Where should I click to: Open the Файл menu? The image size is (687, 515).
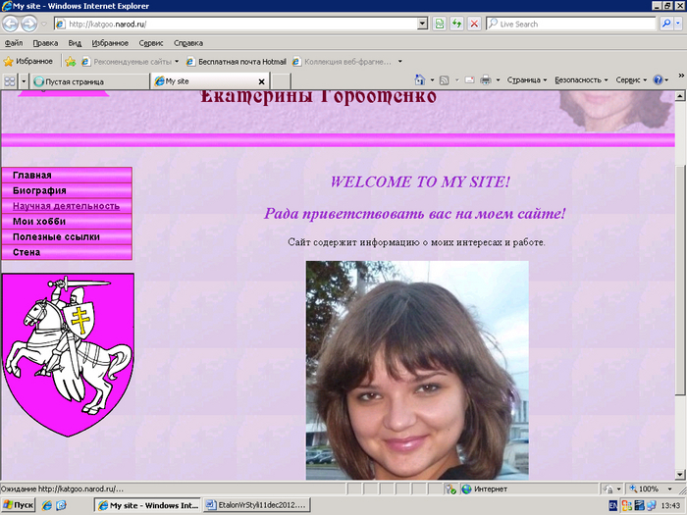coord(14,43)
